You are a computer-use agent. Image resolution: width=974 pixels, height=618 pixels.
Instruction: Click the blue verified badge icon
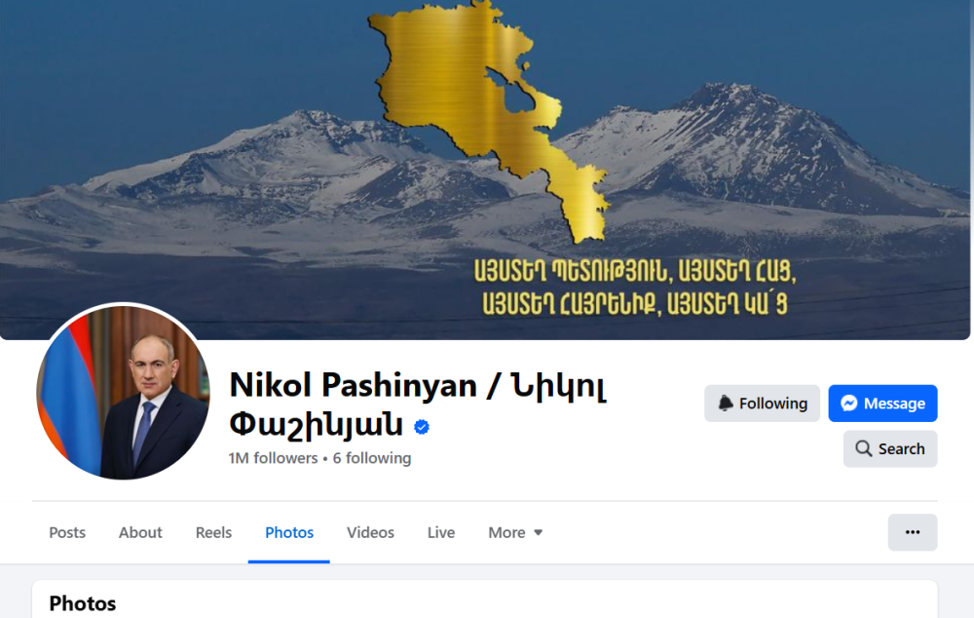click(422, 427)
